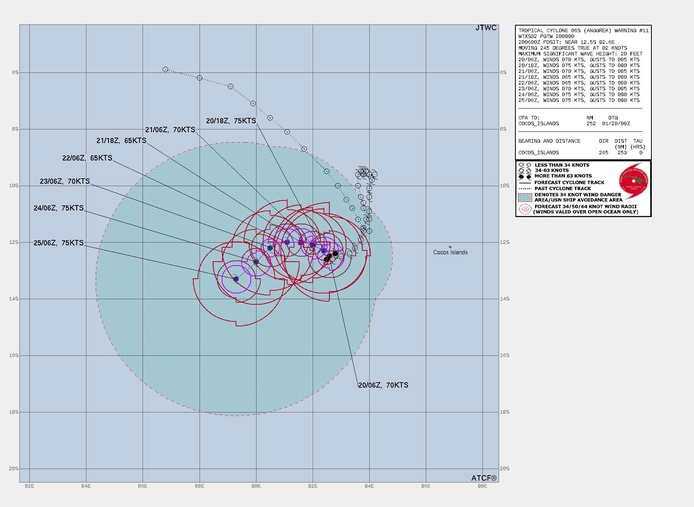Screen dimensions: 694x507
Task: Click the pink wind radii legend symbol
Action: click(525, 209)
